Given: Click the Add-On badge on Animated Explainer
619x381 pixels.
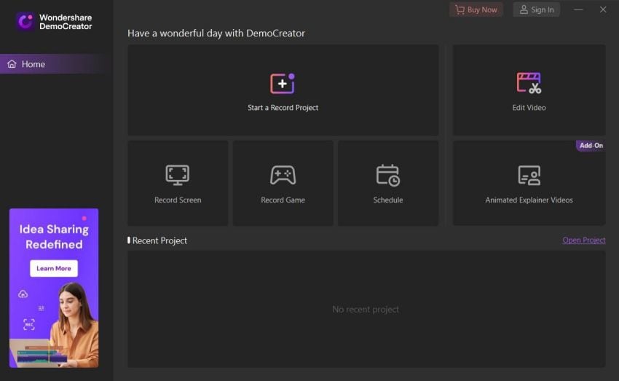Looking at the screenshot, I should (x=591, y=145).
